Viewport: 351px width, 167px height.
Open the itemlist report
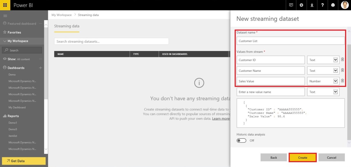13,136
